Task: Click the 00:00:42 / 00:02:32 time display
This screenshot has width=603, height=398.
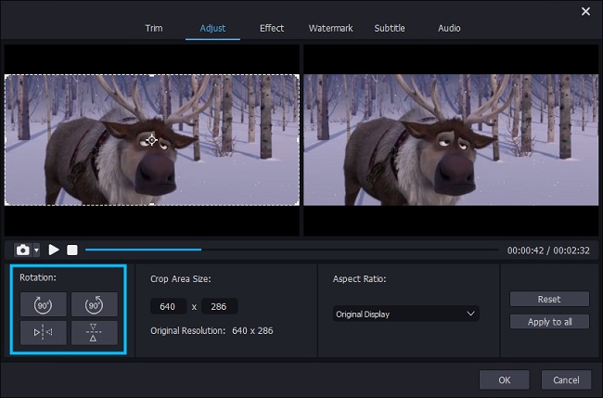Action: [548, 250]
